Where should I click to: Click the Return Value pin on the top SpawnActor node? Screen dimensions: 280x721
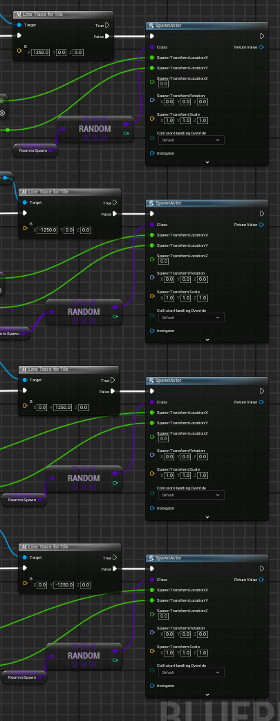[x=261, y=47]
